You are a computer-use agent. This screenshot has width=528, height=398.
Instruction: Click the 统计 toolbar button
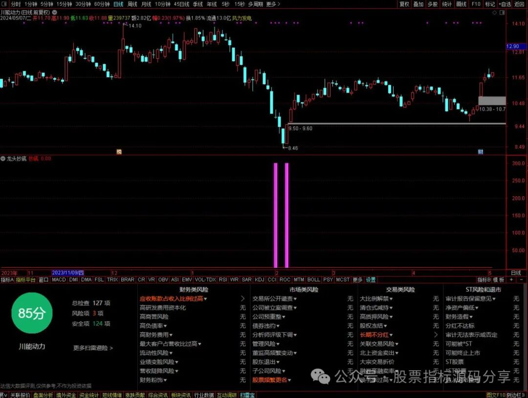coord(447,4)
